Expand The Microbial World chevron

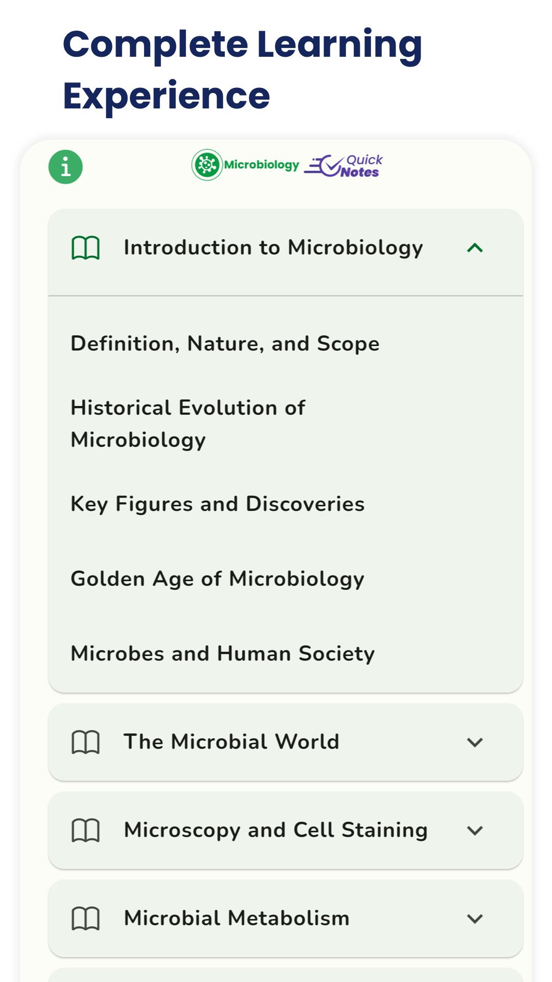pyautogui.click(x=475, y=742)
